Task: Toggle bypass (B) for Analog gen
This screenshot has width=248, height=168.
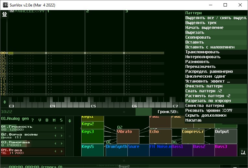Action: point(47,120)
